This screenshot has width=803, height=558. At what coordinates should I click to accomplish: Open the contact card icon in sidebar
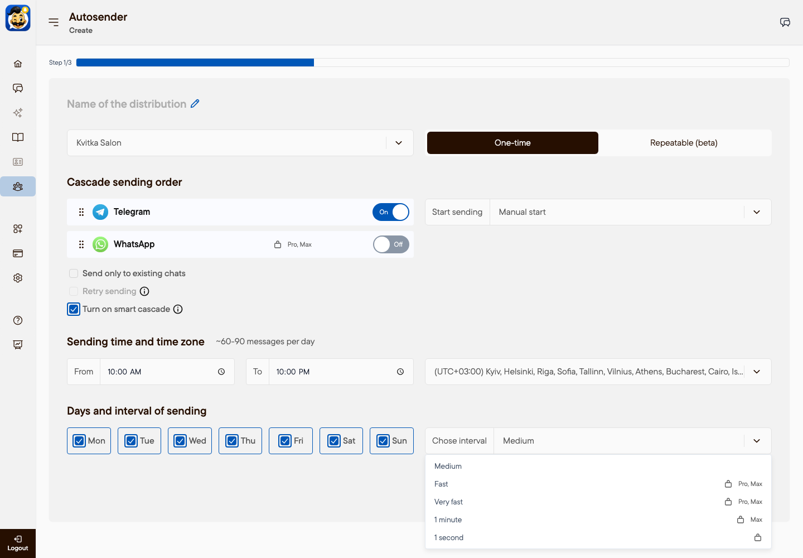point(18,162)
